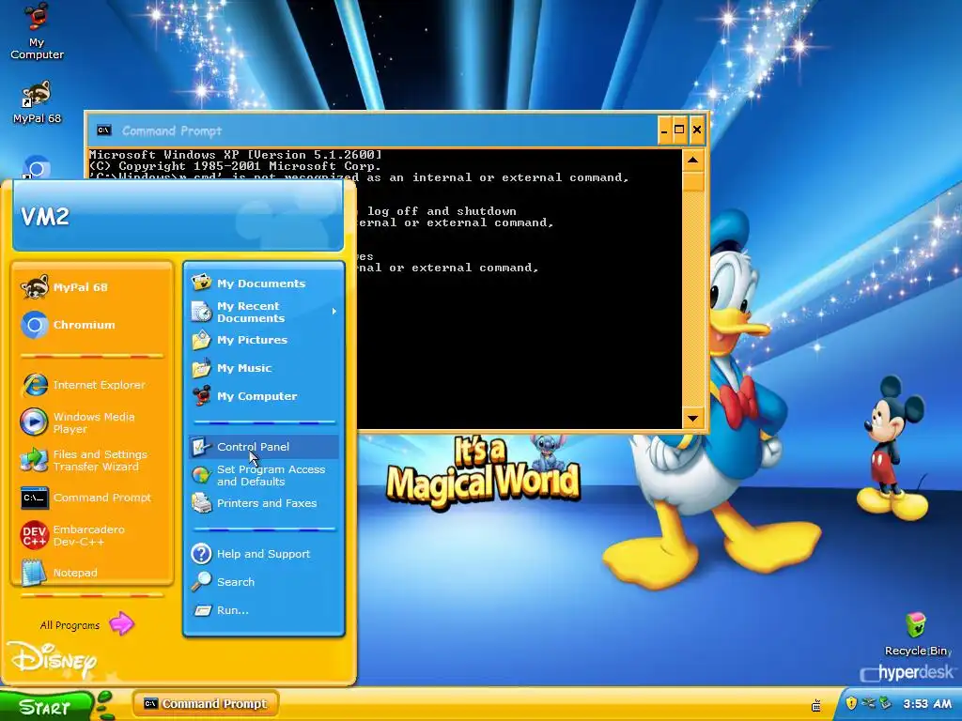The image size is (962, 721).
Task: Maximize the Command Prompt window
Action: [x=679, y=130]
